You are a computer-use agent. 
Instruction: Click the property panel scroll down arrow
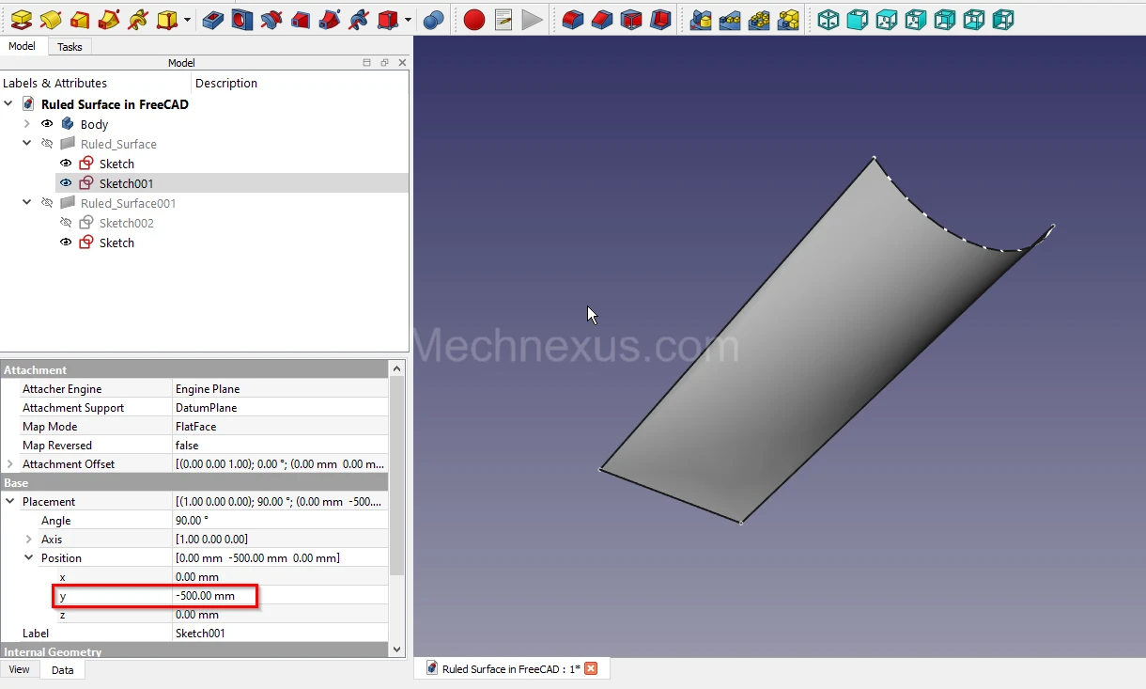[x=396, y=650]
